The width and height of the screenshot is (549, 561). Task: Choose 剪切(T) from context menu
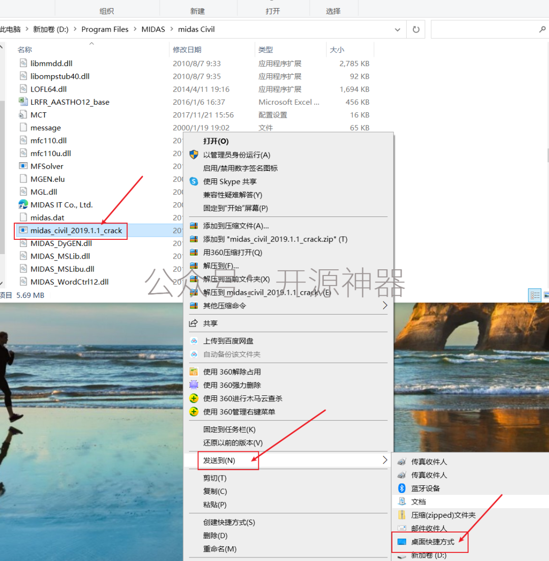215,478
